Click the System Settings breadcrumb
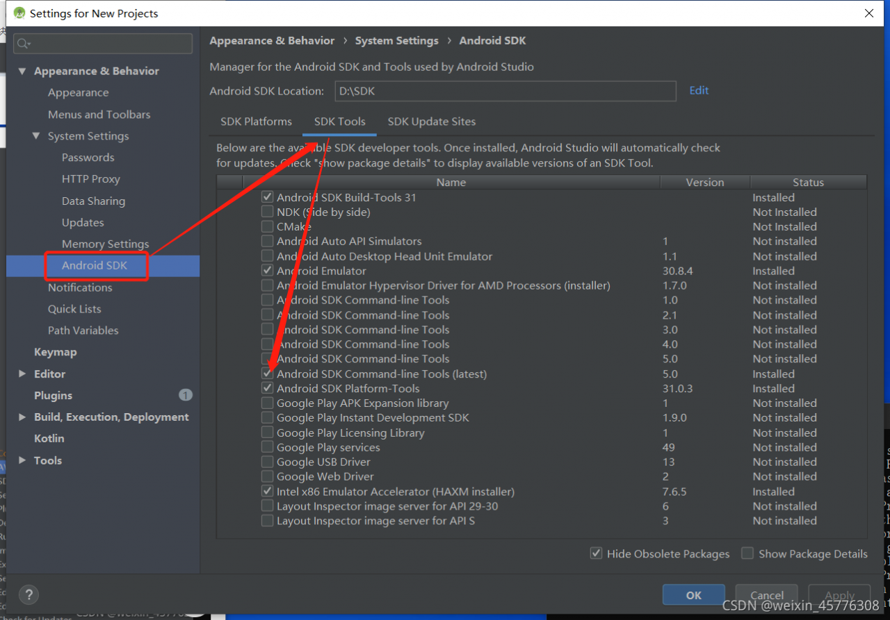The height and width of the screenshot is (620, 890). [x=397, y=41]
